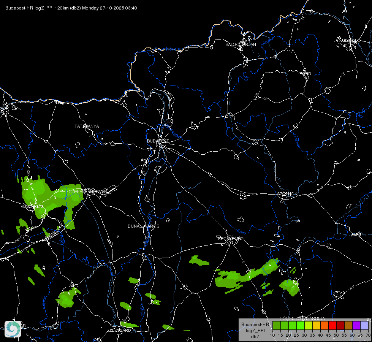Click the road number 82 label
This screenshot has width=372, height=342.
coord(29,172)
